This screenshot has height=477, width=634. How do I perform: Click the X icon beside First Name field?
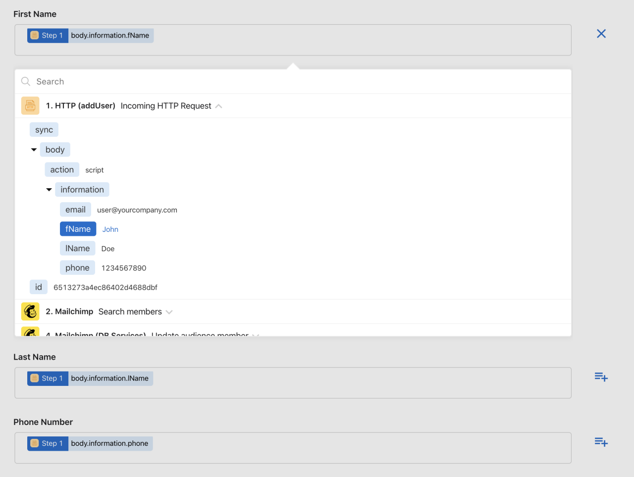601,34
